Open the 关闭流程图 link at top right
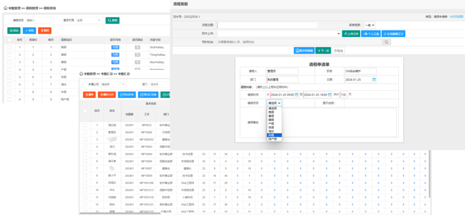This screenshot has height=218, width=465. [x=456, y=17]
